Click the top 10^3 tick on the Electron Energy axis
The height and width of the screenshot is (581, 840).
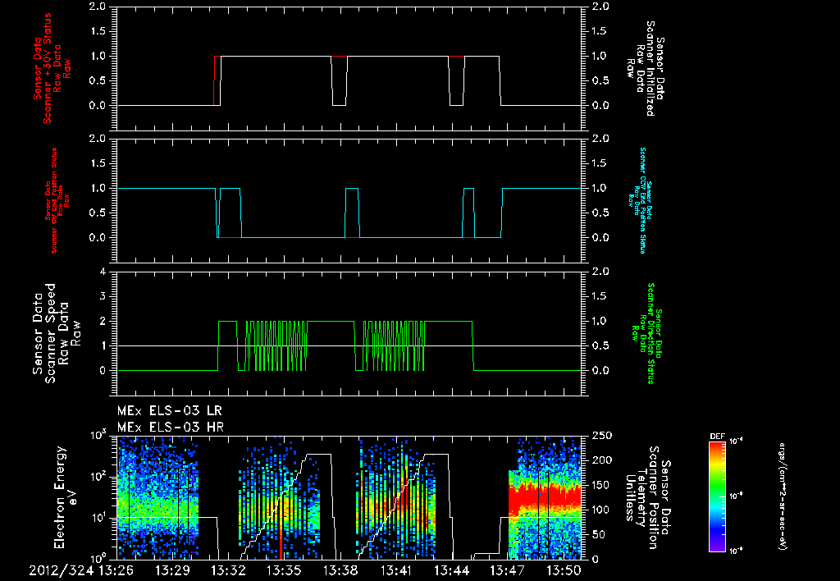97,434
